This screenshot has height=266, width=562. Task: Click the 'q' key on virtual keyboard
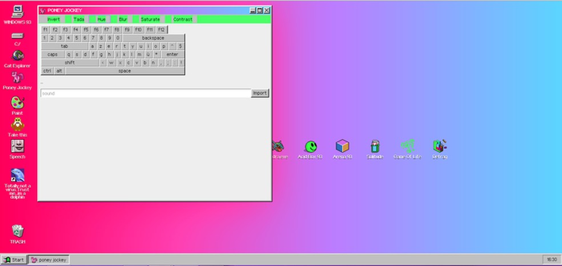pyautogui.click(x=69, y=54)
